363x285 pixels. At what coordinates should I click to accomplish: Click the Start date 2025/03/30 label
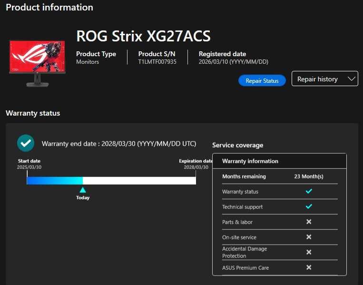pos(29,164)
